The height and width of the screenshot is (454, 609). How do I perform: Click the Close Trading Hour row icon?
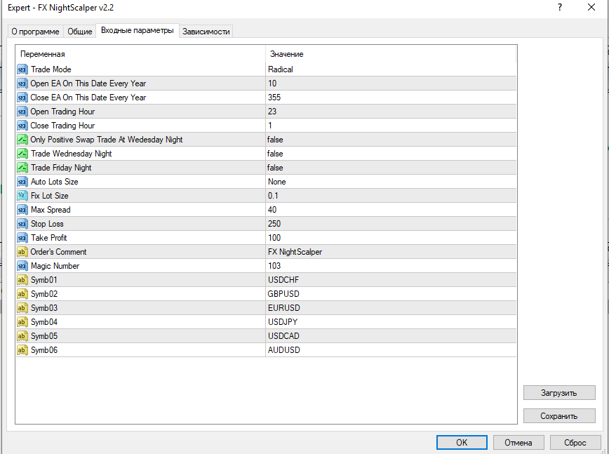22,126
